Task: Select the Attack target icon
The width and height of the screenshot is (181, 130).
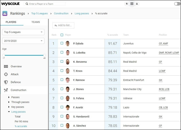Action: click(x=6, y=74)
